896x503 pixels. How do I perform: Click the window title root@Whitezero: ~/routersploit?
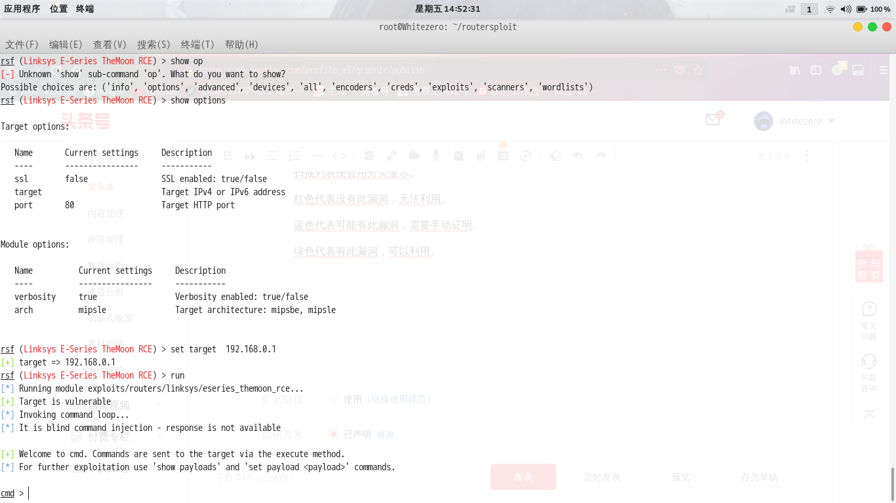(x=448, y=27)
